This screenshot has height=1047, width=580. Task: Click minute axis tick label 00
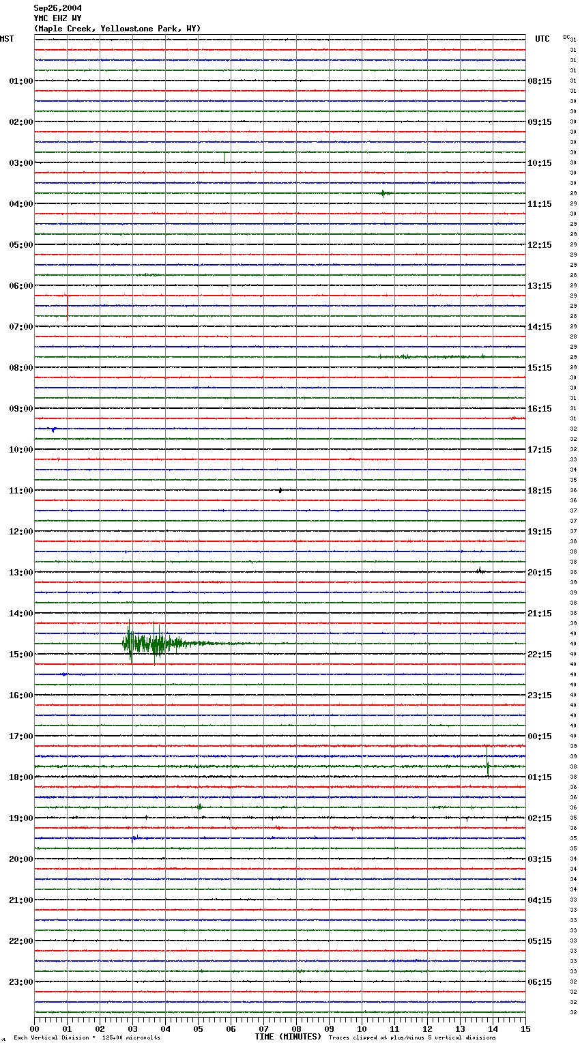coord(34,1029)
